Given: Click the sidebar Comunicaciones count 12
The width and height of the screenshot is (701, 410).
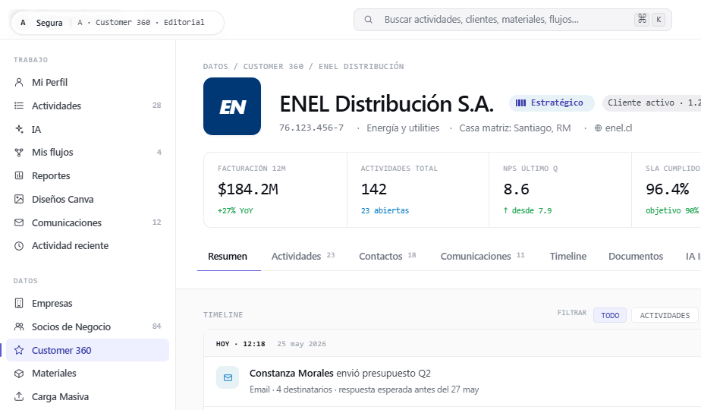Looking at the screenshot, I should [156, 222].
